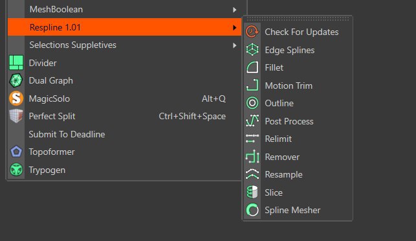Choose Dual Graph from the menu
The image size is (416, 241).
click(124, 80)
